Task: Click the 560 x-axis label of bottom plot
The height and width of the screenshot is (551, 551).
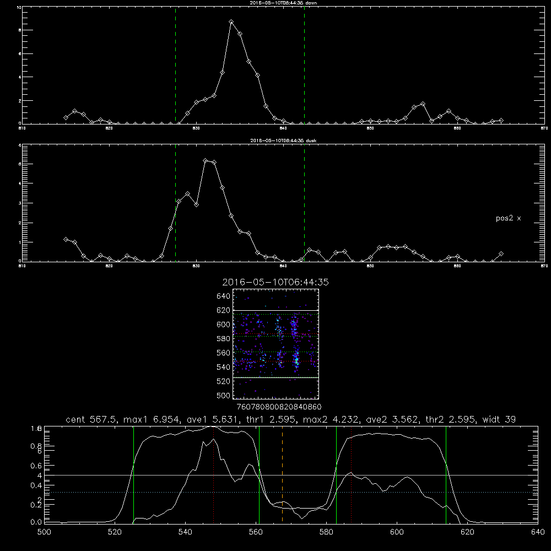Action: [256, 532]
